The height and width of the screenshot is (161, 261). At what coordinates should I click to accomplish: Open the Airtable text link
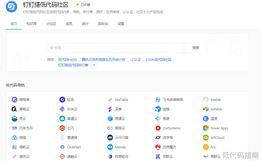(216, 109)
